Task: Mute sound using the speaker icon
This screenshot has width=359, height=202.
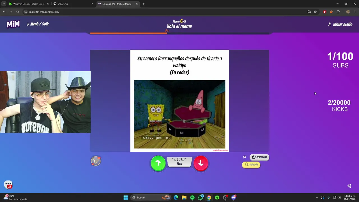Action: click(349, 186)
